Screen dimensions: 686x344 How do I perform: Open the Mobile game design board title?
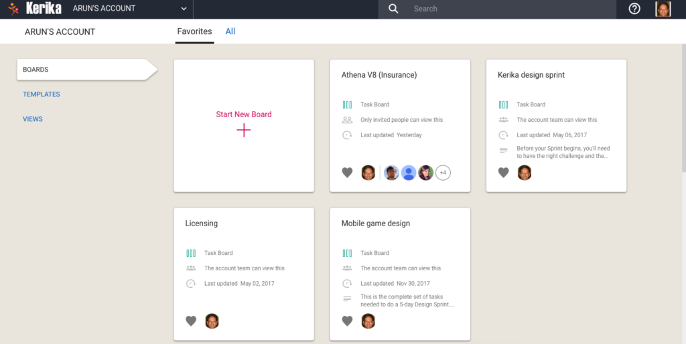(x=376, y=224)
